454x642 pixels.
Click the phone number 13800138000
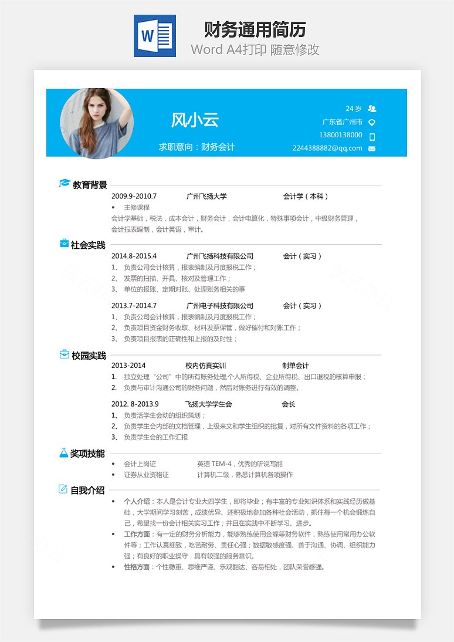pos(341,135)
